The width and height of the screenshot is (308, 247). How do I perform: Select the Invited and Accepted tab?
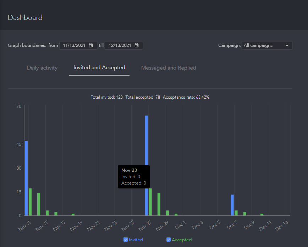[x=99, y=67]
